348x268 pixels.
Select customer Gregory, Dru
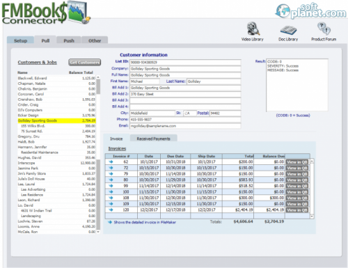[x=56, y=136]
